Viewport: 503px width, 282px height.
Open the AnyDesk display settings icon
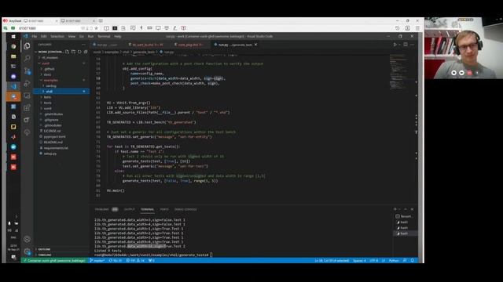(x=158, y=28)
